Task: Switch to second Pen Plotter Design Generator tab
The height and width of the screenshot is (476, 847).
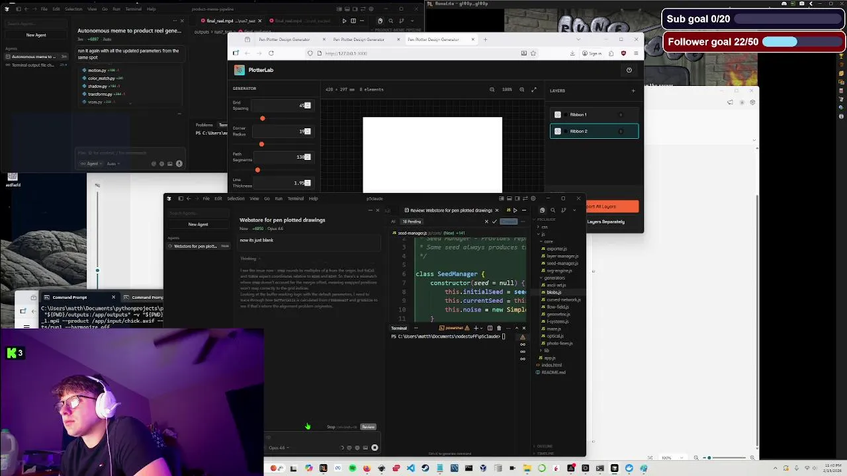Action: 359,40
